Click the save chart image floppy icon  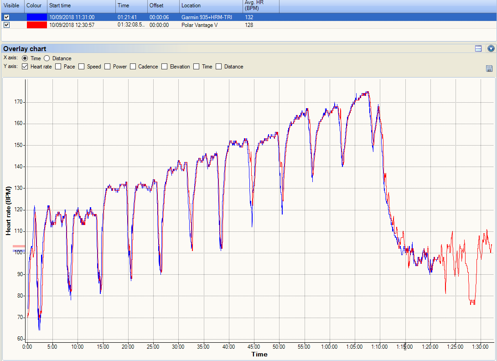click(x=489, y=68)
